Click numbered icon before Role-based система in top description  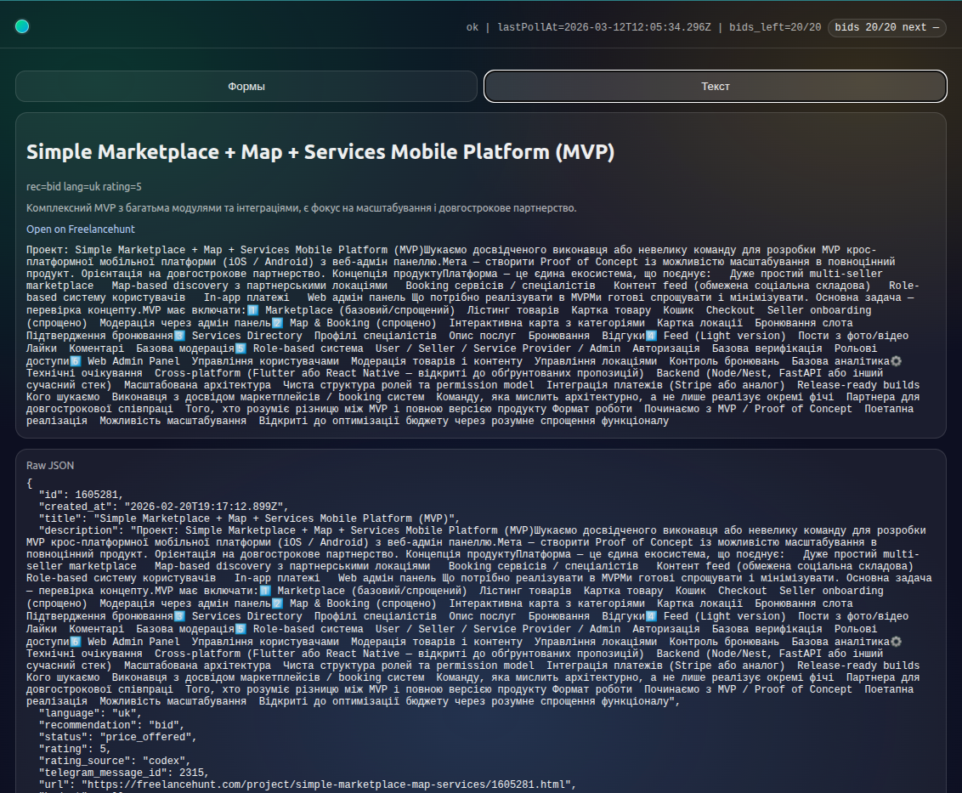(x=240, y=349)
